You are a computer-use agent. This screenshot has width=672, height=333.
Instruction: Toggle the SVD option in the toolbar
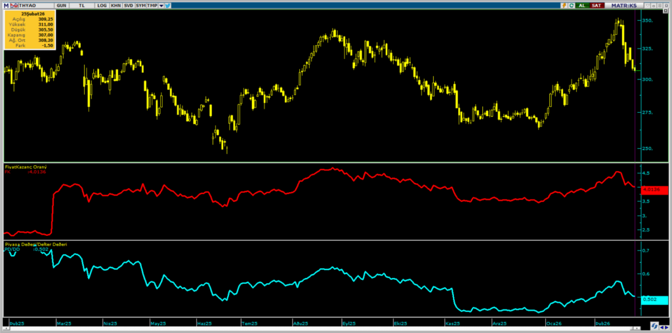tap(128, 5)
